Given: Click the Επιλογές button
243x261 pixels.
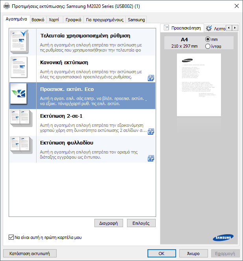Looking at the screenshot, I should [141, 223].
